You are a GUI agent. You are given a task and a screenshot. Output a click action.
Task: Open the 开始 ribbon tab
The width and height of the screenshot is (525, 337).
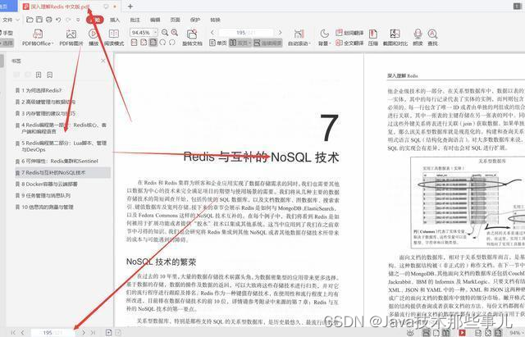tap(95, 20)
